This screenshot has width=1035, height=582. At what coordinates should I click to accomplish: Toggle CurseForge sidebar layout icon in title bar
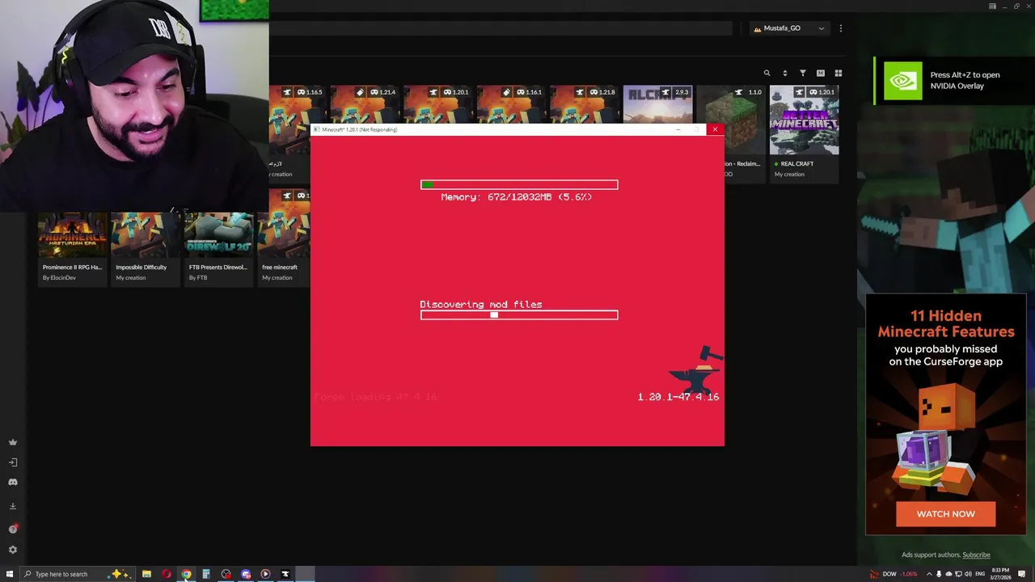[992, 6]
